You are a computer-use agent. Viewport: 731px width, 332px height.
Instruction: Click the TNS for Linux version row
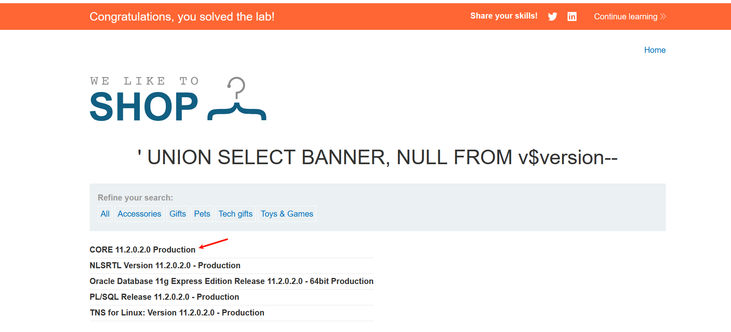(177, 313)
